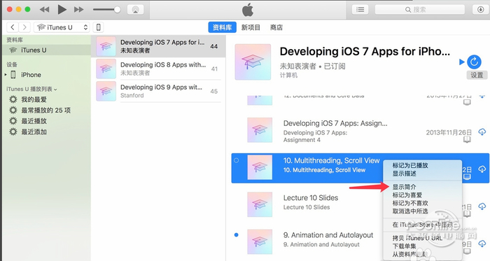Download the Lecture 10 Slides item
This screenshot has height=261, width=490.
pyautogui.click(x=482, y=206)
